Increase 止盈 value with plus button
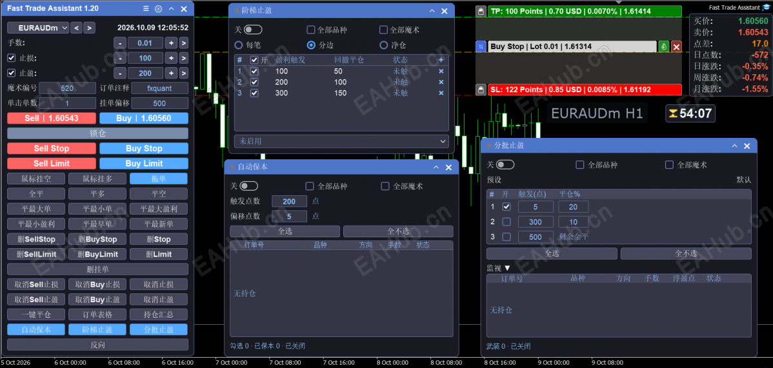 [x=171, y=73]
